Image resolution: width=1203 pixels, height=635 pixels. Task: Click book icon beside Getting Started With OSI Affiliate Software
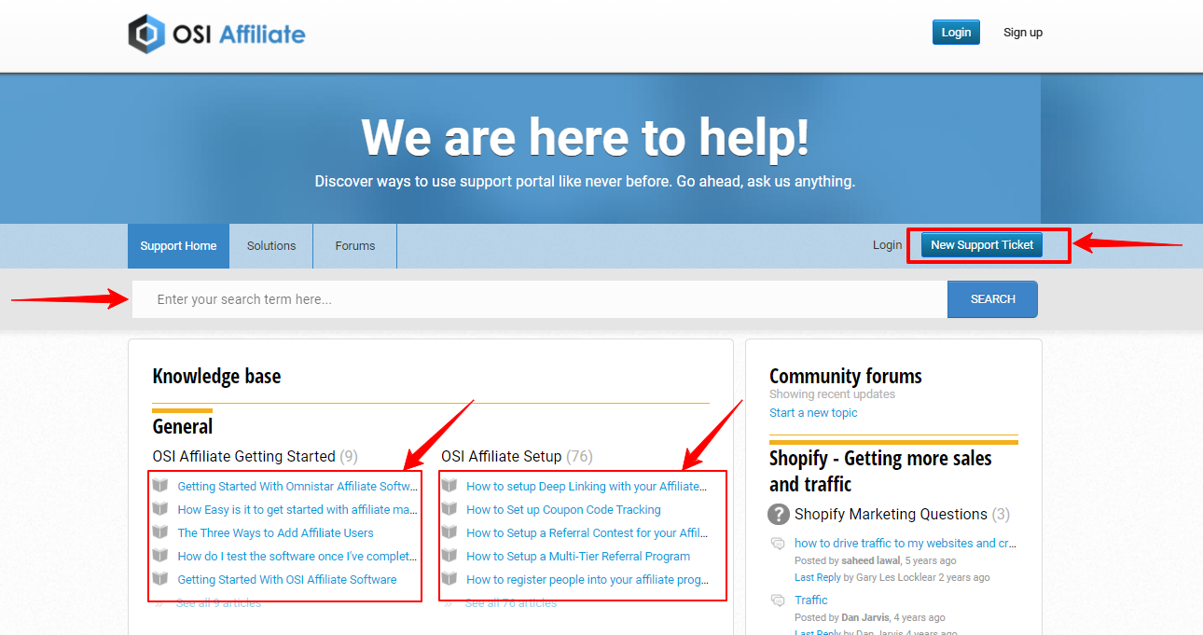(161, 579)
